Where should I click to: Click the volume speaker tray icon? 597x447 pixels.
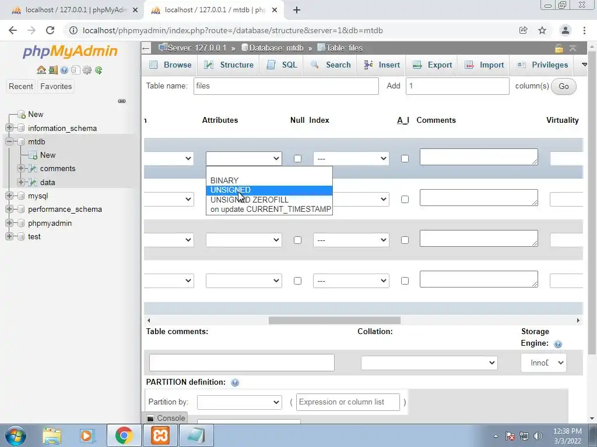point(538,436)
